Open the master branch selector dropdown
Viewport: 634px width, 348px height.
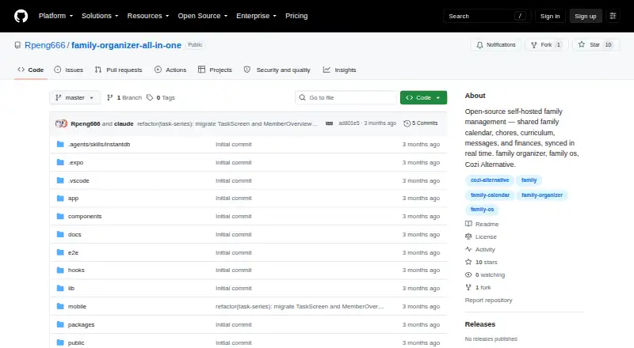74,98
